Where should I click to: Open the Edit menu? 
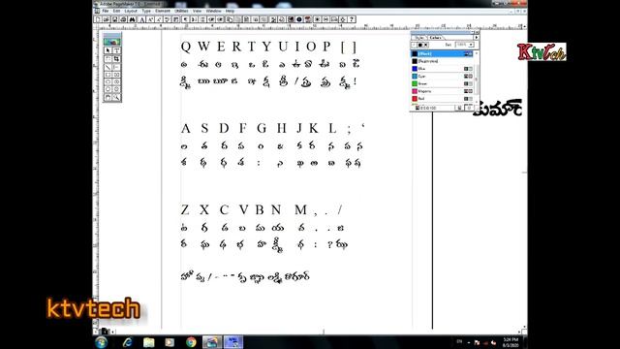pyautogui.click(x=116, y=11)
